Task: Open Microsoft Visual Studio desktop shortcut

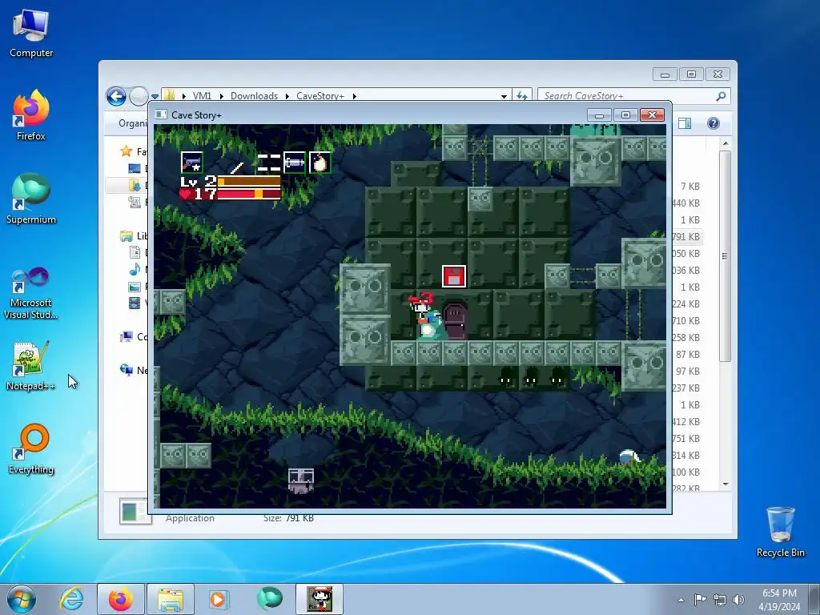Action: 31,293
